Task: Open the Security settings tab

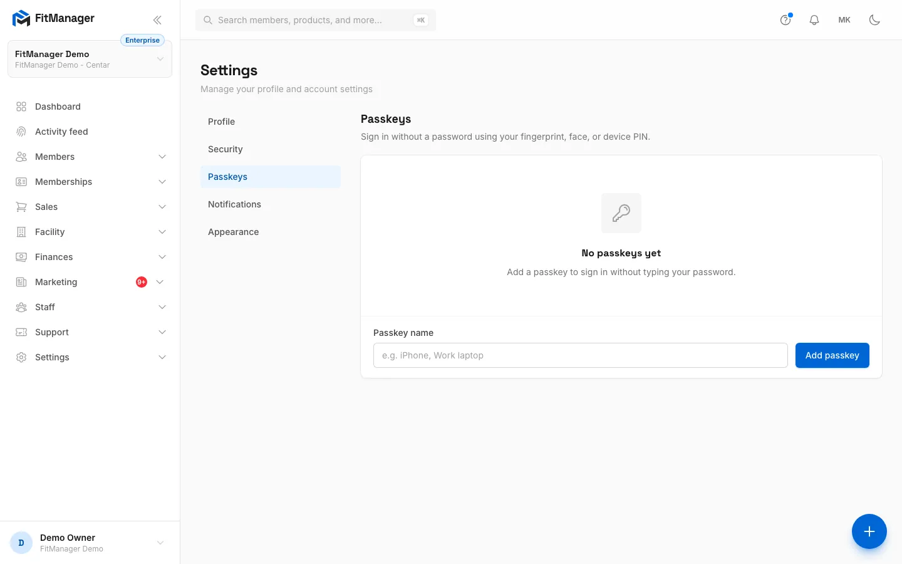Action: (271, 149)
